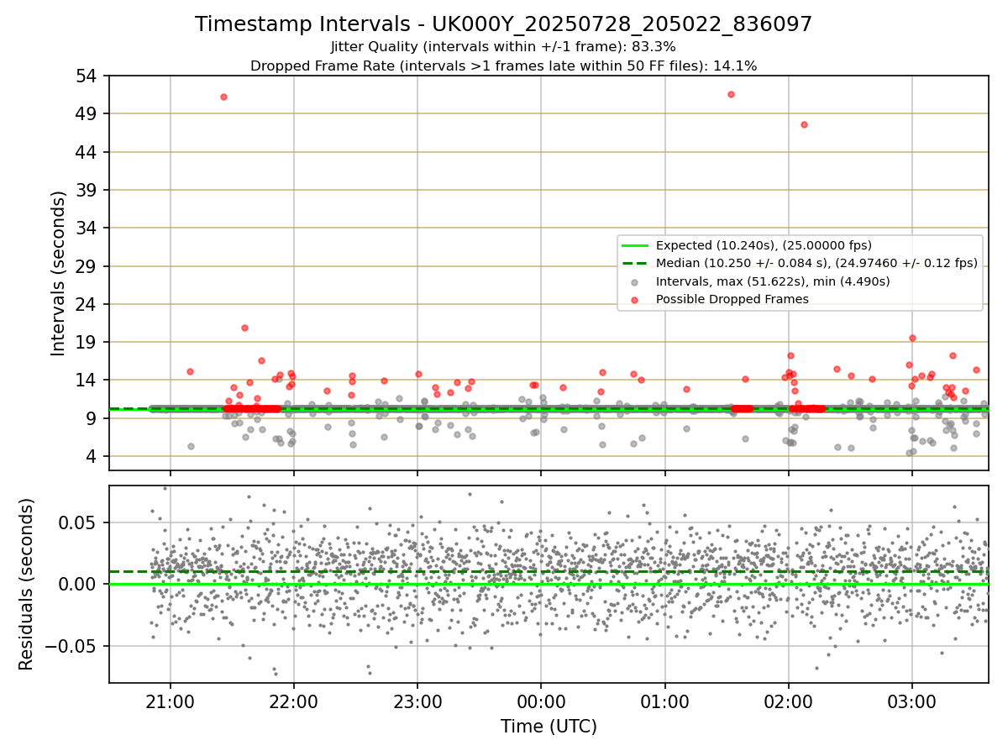Click the red point at 03:00 near 19.5 seconds

pos(912,338)
